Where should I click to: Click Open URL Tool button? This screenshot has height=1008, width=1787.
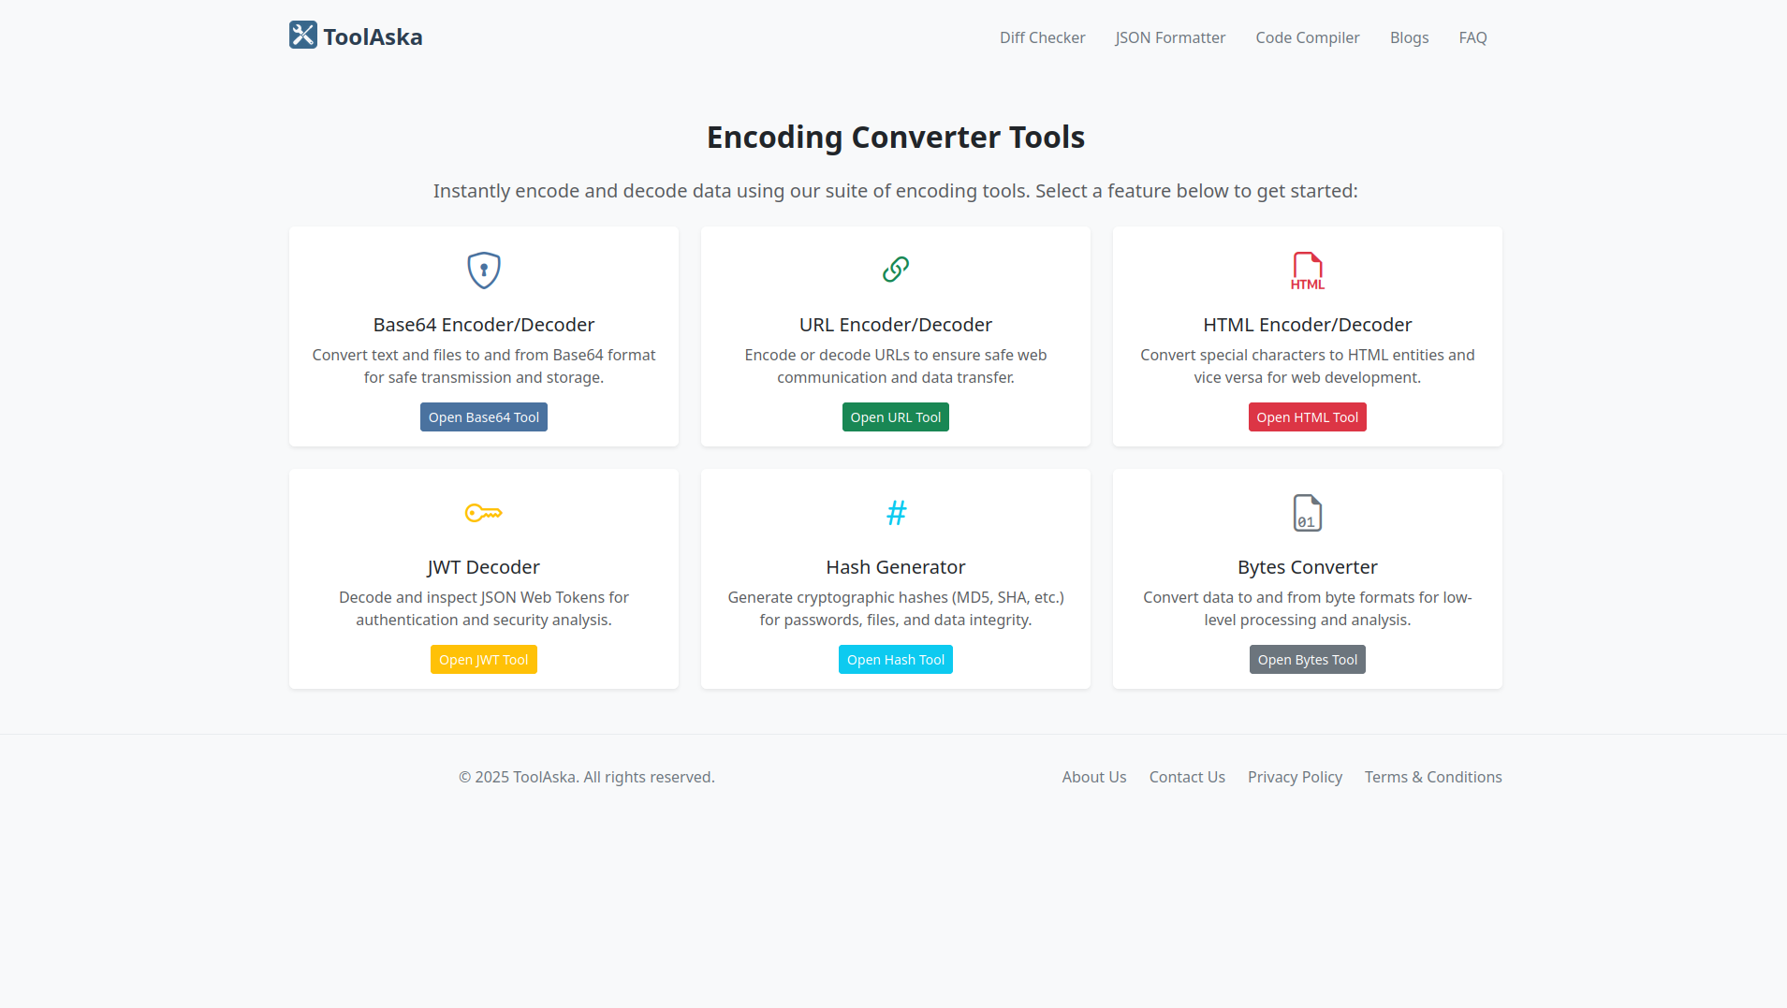pyautogui.click(x=896, y=417)
